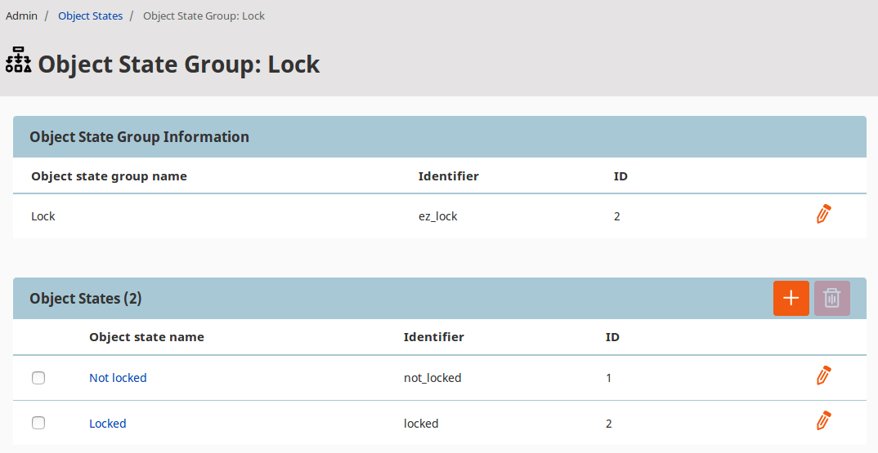Click the not_locked identifier cell

[x=432, y=378]
